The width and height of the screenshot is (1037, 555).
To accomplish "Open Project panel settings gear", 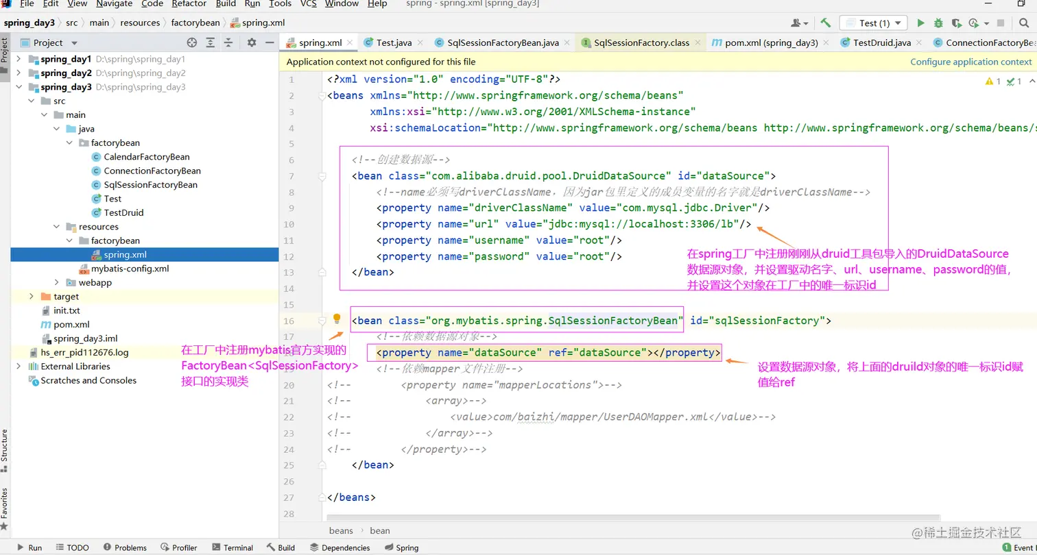I will pos(252,42).
